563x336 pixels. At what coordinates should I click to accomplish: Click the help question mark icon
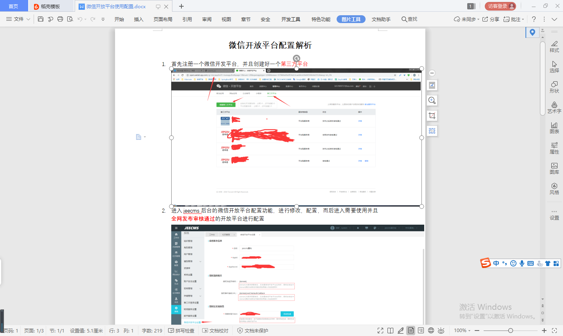[534, 19]
